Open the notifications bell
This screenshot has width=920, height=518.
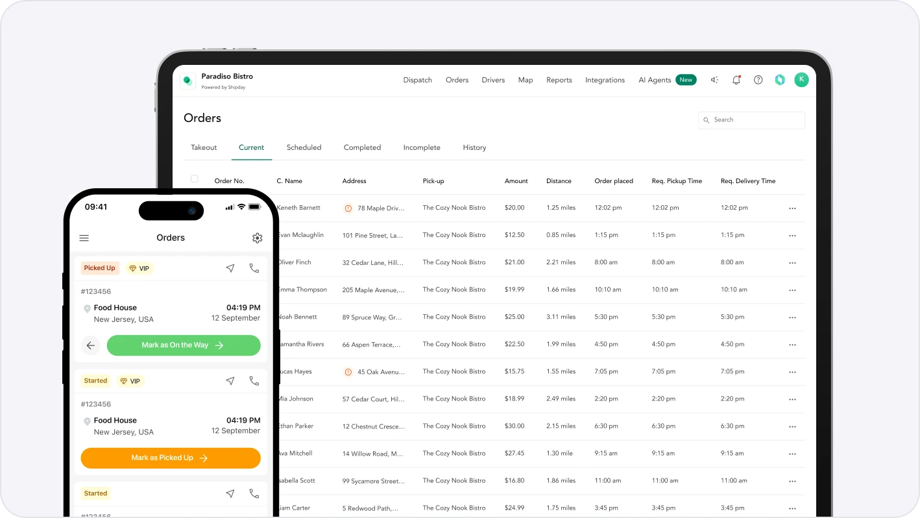736,80
